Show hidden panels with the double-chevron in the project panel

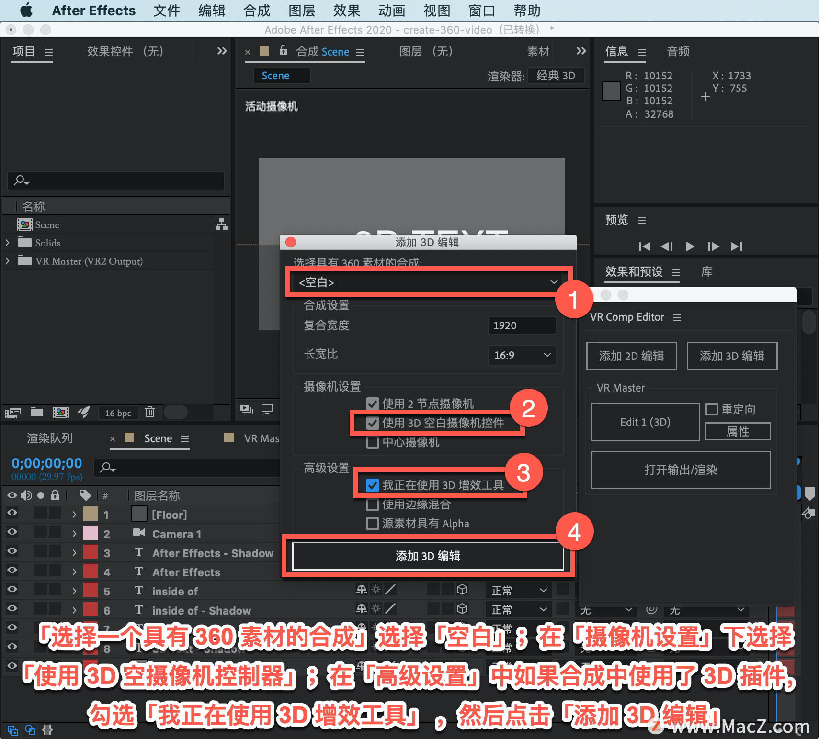click(x=221, y=51)
